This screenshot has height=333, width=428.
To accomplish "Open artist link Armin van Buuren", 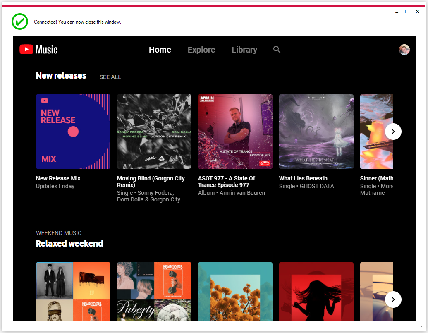I will [x=242, y=193].
